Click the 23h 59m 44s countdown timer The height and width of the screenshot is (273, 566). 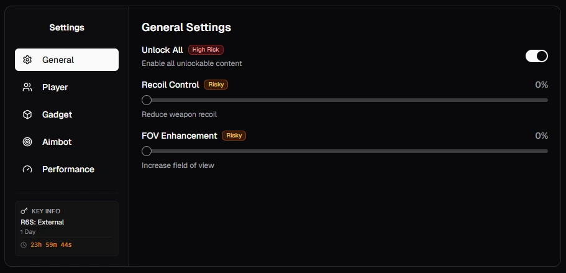[51, 245]
